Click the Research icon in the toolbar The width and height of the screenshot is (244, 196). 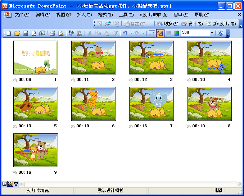tap(80, 33)
